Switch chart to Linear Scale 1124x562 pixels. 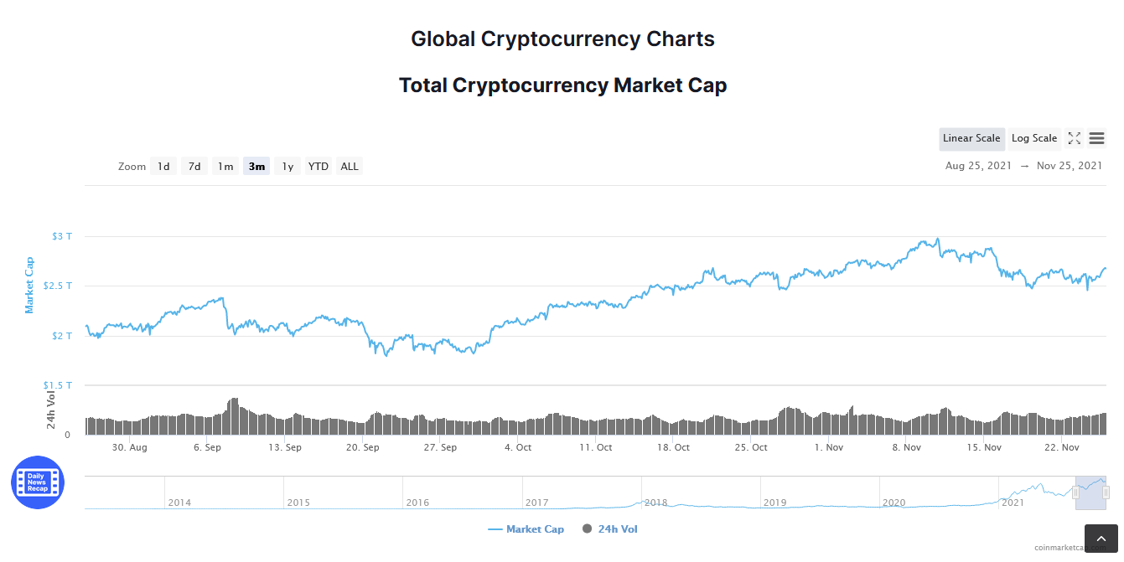[x=971, y=138]
